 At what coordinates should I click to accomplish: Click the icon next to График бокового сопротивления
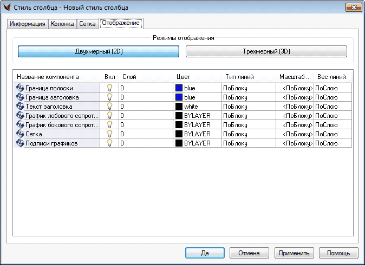point(21,124)
